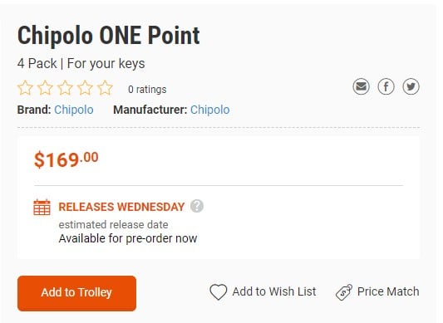Rate one star

(25, 88)
